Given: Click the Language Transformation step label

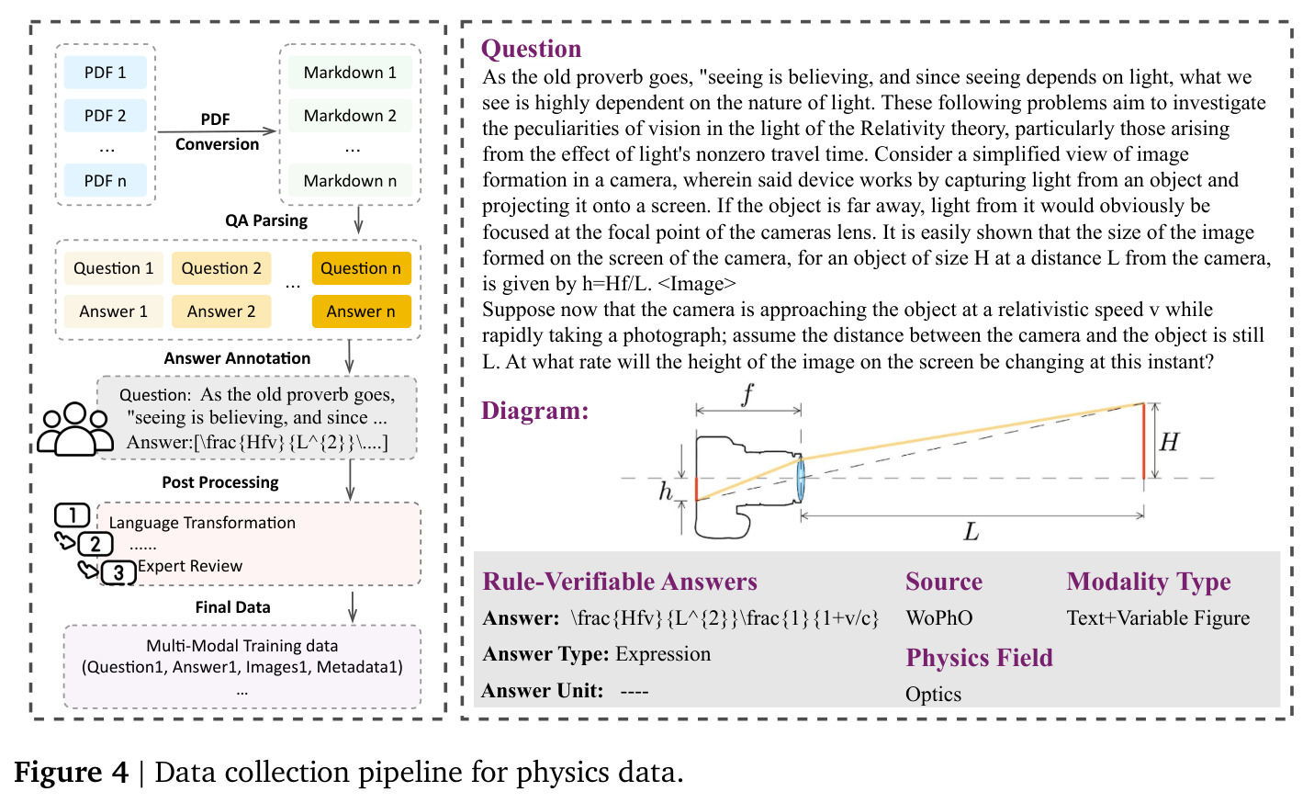Looking at the screenshot, I should tap(202, 523).
